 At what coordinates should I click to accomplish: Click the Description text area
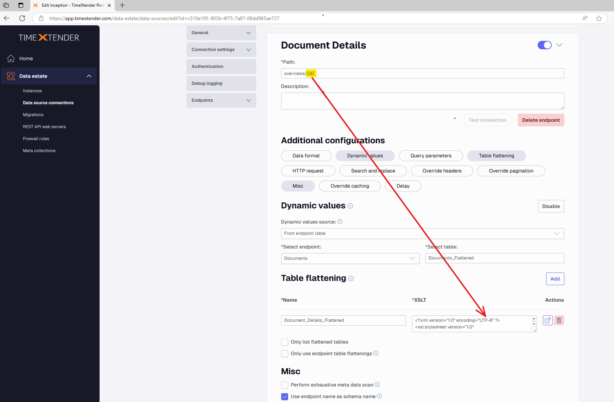point(423,101)
